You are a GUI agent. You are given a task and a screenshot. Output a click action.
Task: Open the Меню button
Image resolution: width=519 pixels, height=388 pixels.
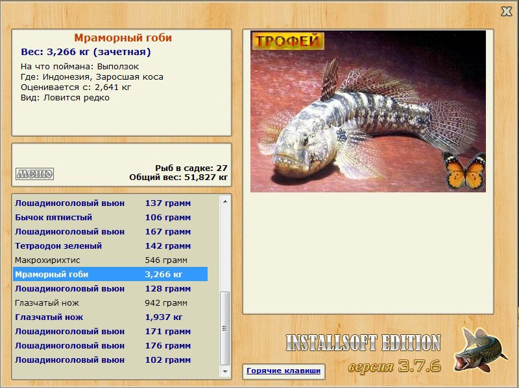click(x=35, y=174)
